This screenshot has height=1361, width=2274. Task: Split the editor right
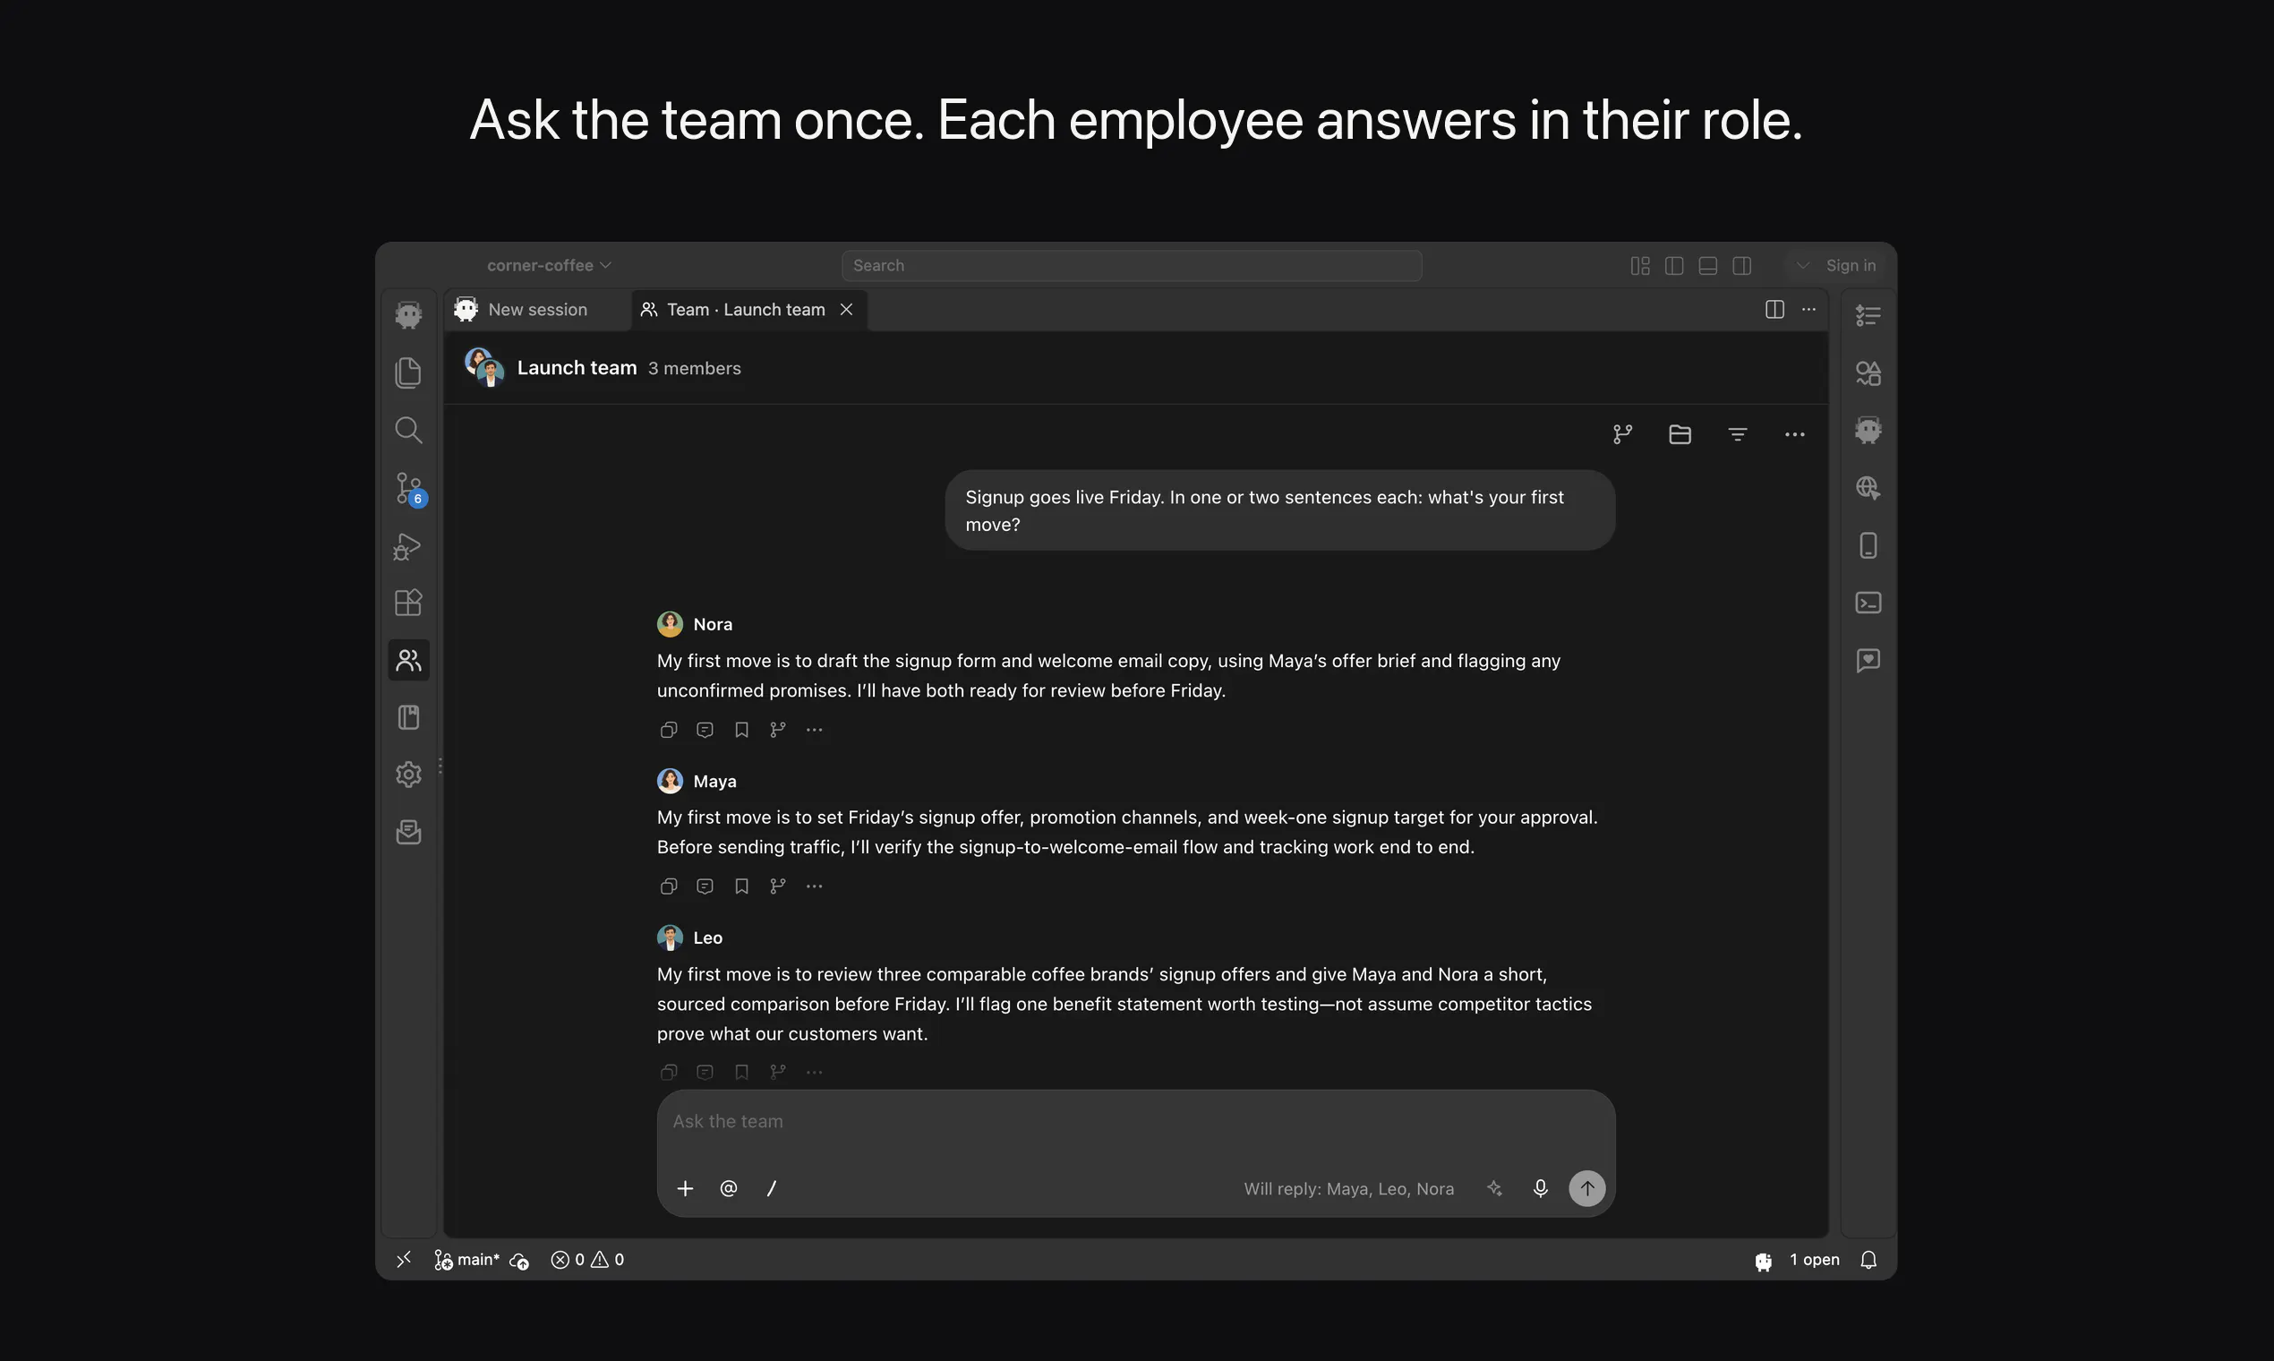[1774, 310]
